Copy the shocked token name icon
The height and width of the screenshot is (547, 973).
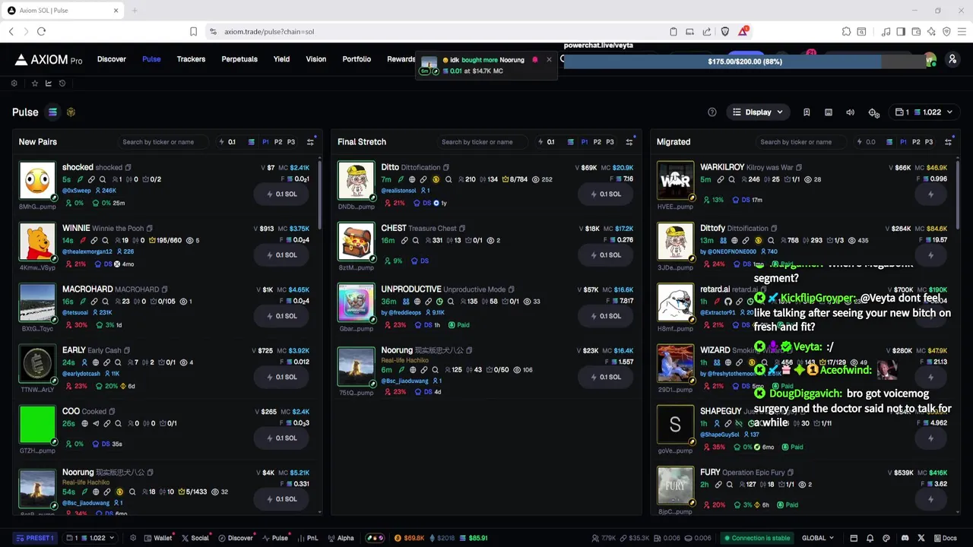128,168
